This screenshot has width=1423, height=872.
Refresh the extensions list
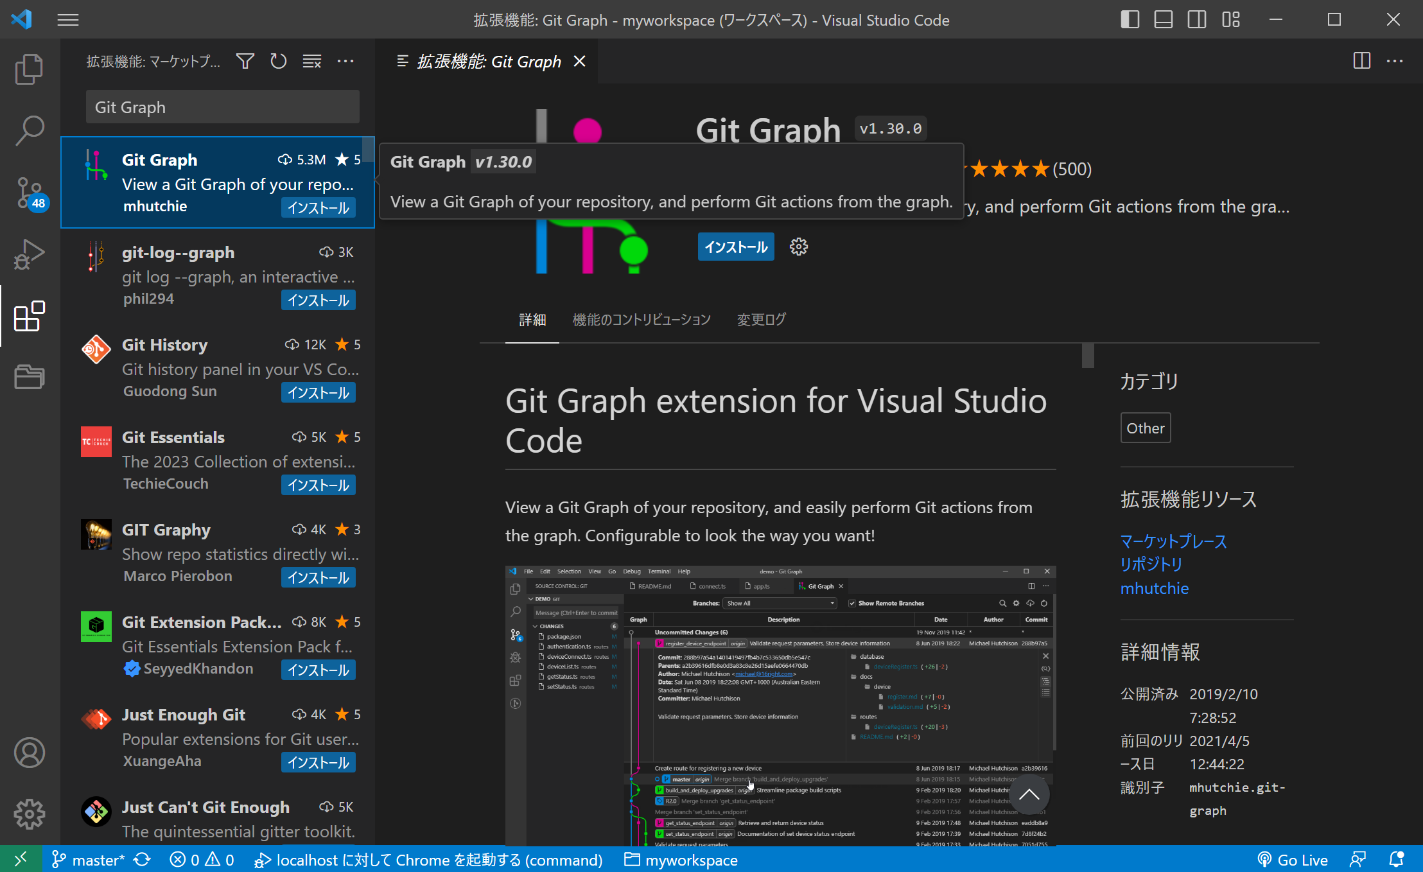coord(279,61)
